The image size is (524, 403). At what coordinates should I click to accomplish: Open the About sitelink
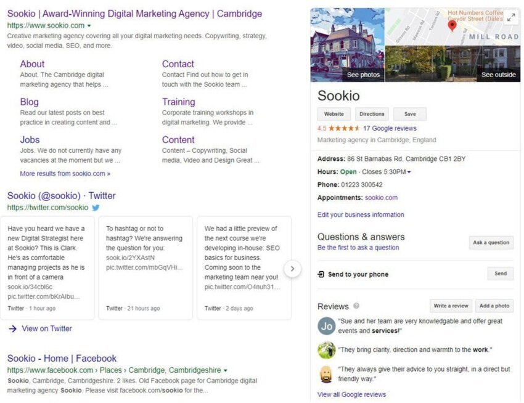(x=32, y=64)
